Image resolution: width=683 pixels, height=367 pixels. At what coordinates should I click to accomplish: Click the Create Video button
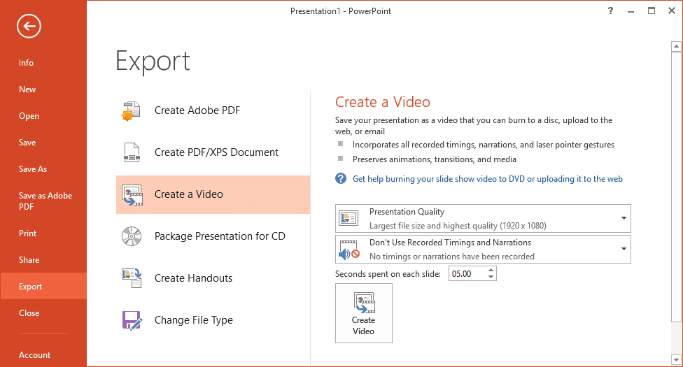364,313
